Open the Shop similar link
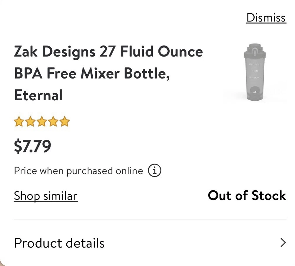The width and height of the screenshot is (295, 266). coord(46,196)
